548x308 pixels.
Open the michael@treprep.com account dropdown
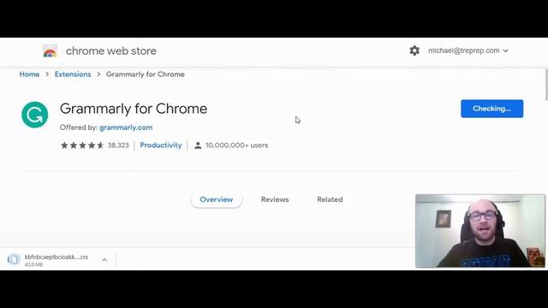click(468, 50)
